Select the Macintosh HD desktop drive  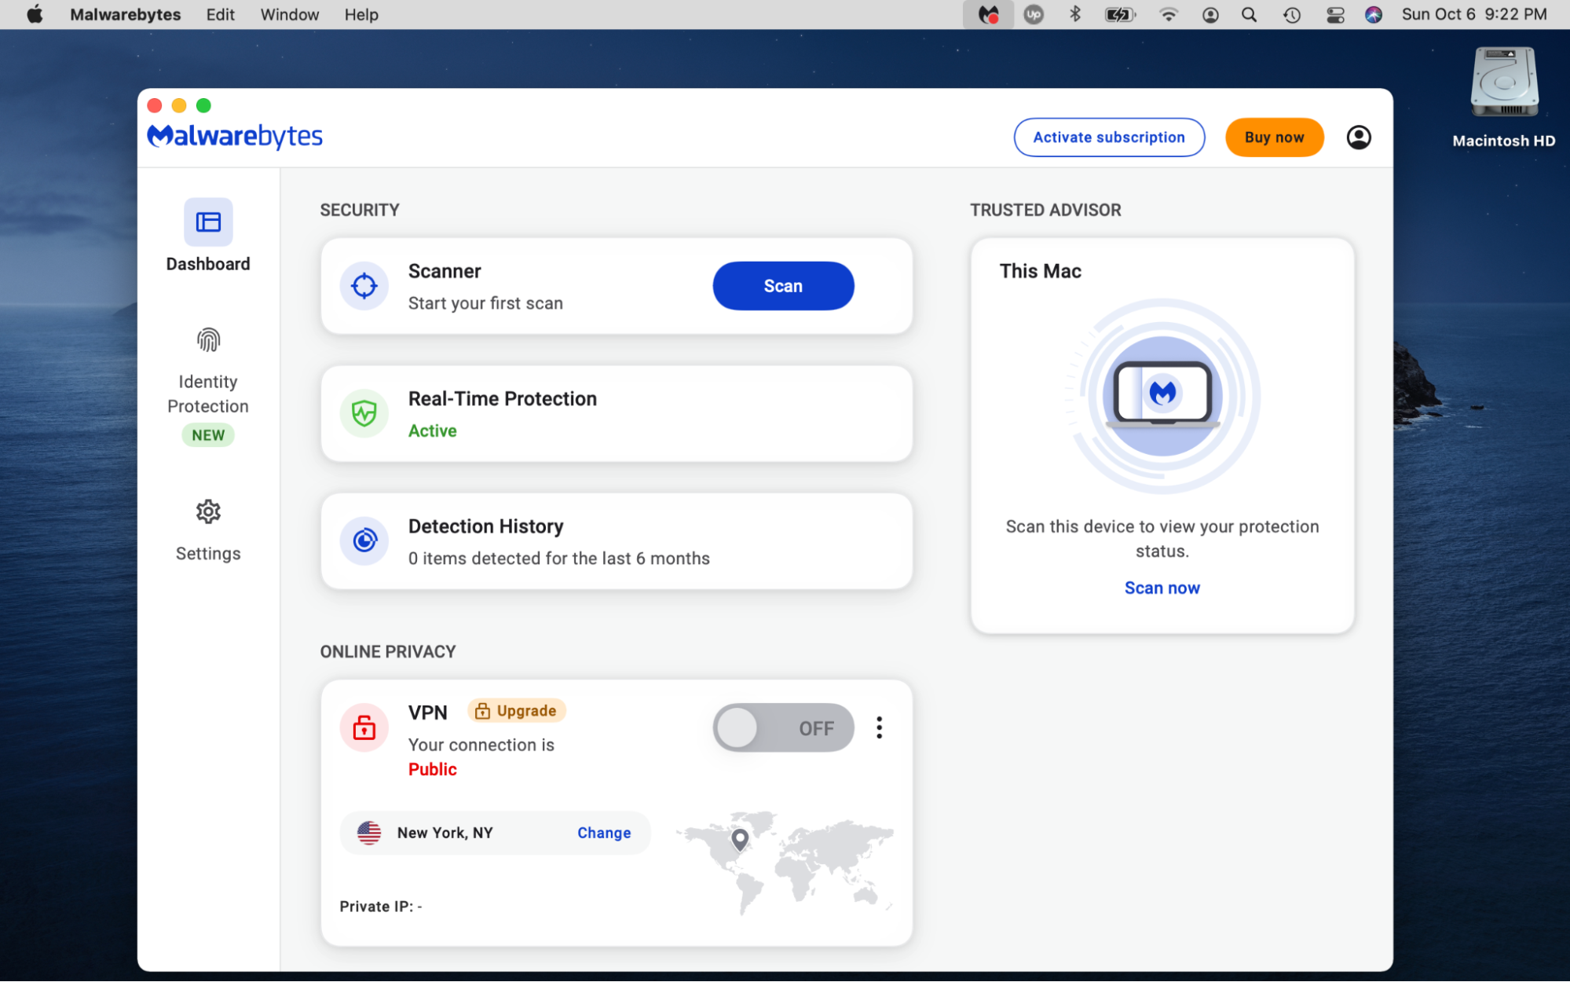(x=1504, y=97)
